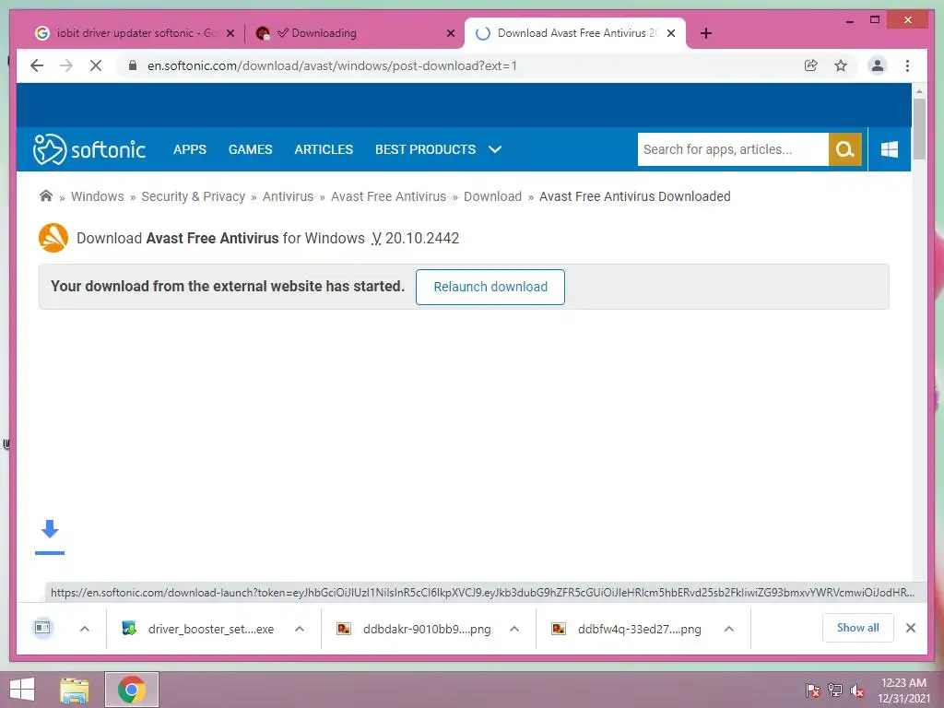
Task: Expand options for the first download item
Action: 85,629
